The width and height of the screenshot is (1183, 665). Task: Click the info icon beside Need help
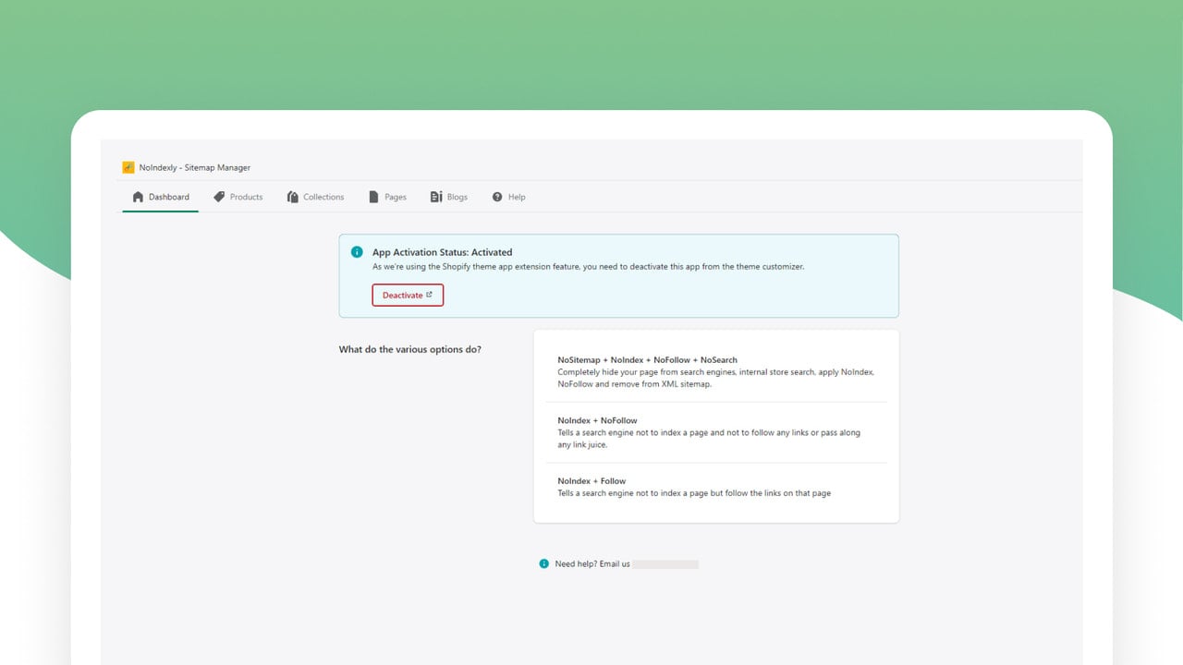tap(544, 563)
